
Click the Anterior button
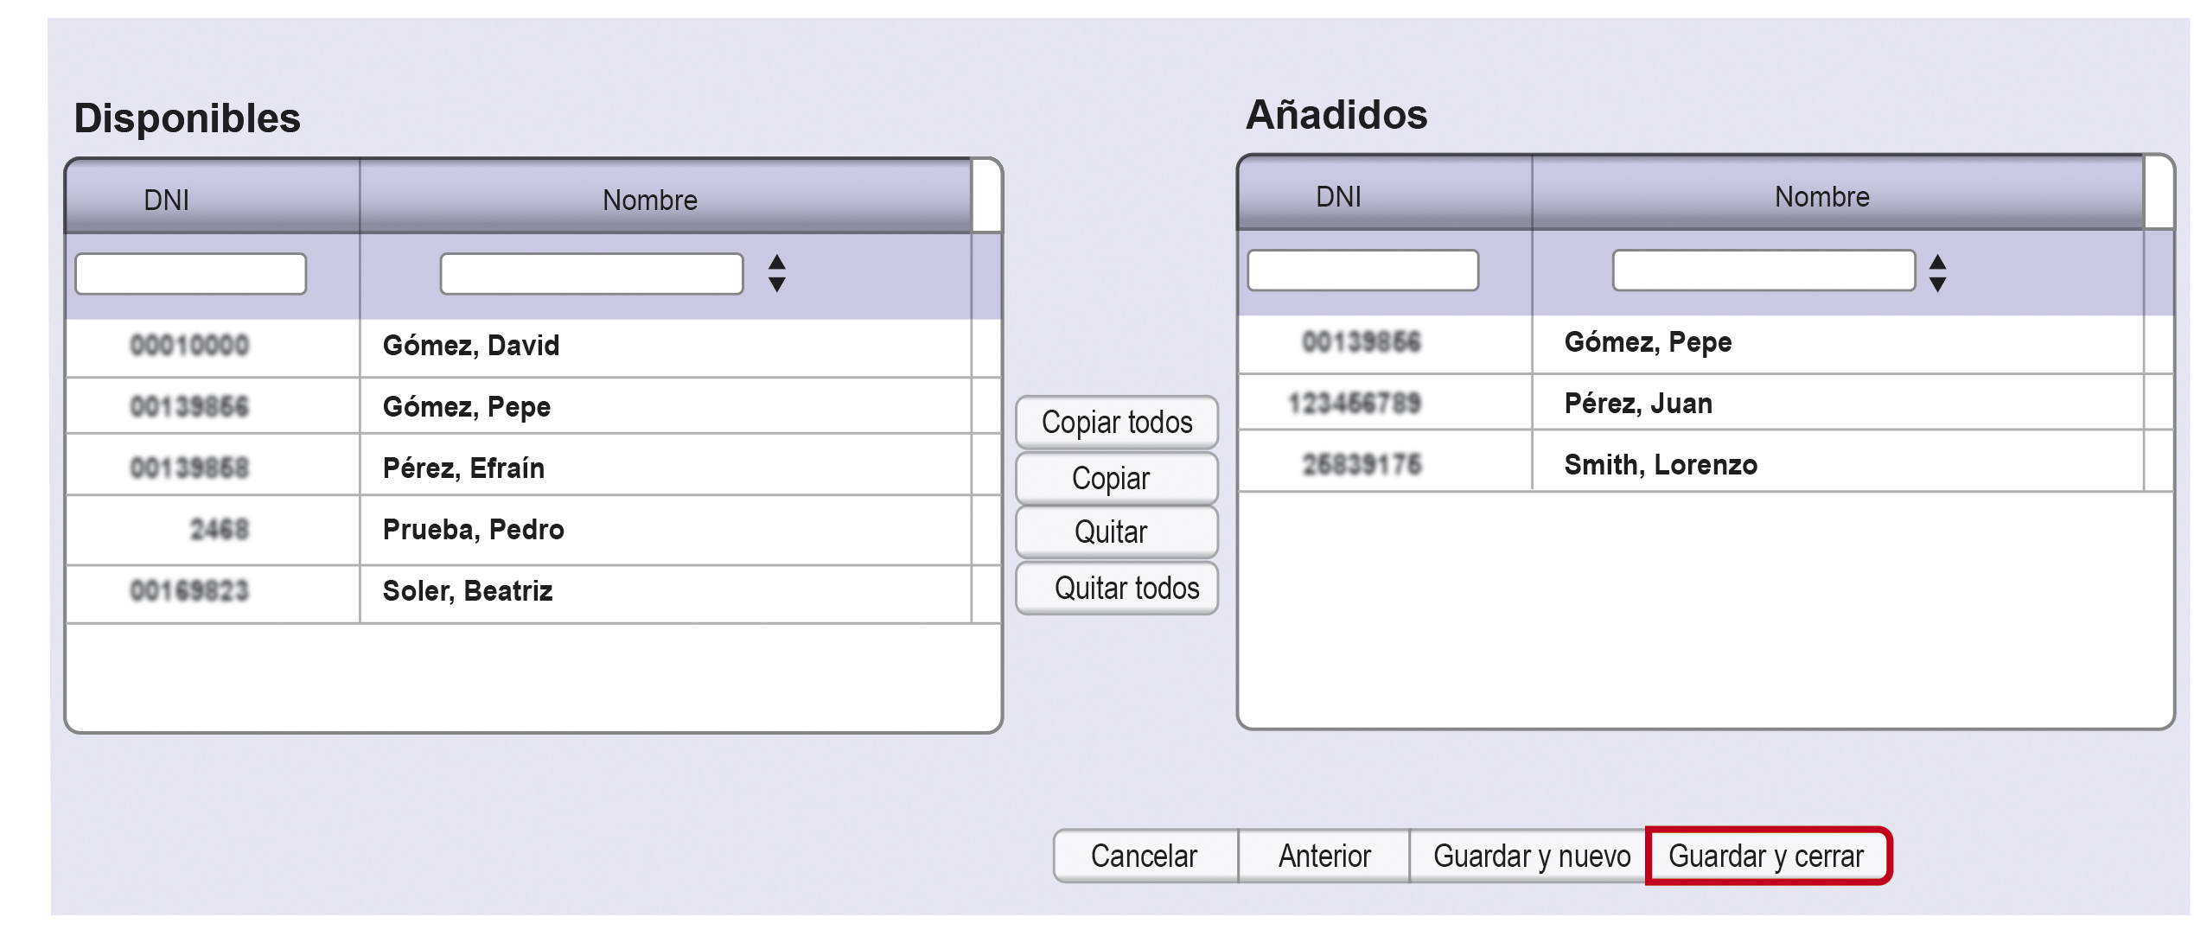[1323, 856]
